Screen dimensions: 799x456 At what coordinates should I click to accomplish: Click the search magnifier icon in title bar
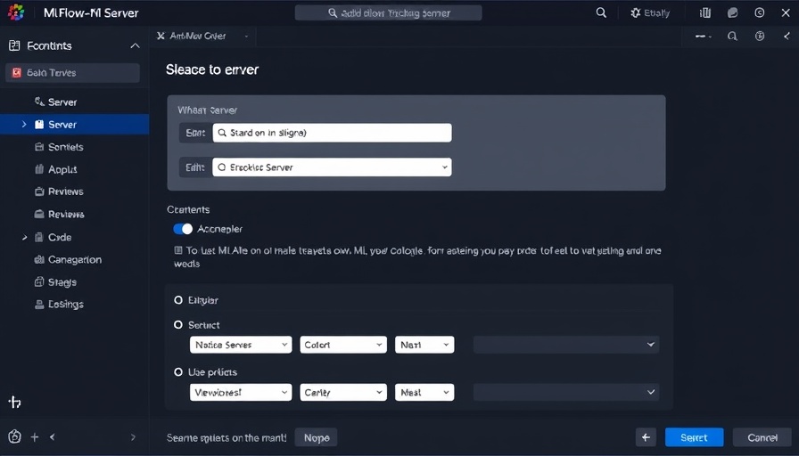601,12
